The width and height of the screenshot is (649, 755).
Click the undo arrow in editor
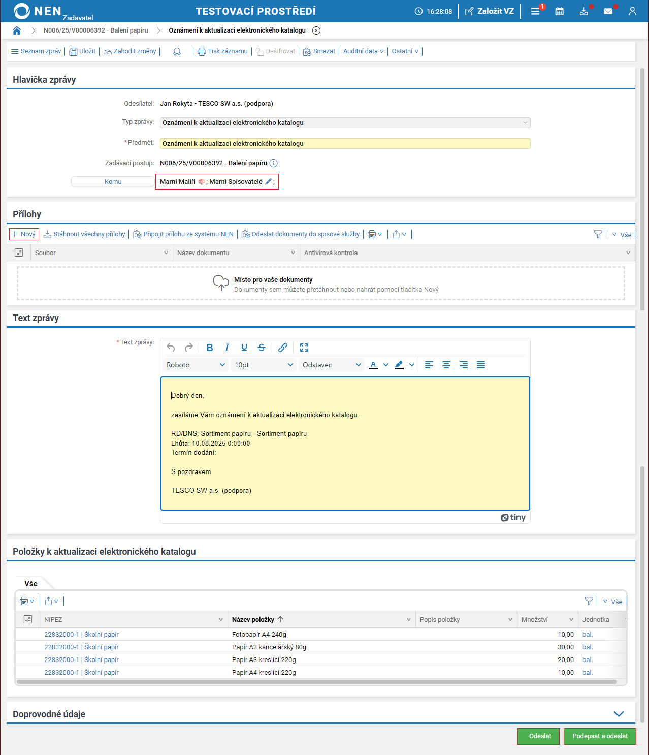pyautogui.click(x=171, y=348)
